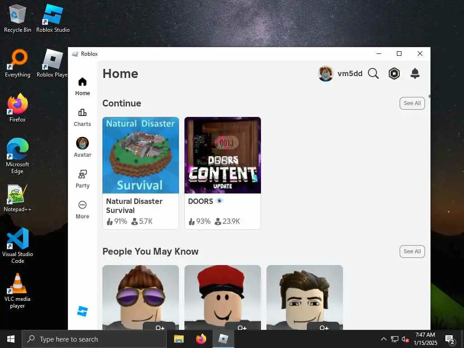The height and width of the screenshot is (348, 464).
Task: Click the 91% rating on Natural Disaster Survival
Action: [117, 221]
